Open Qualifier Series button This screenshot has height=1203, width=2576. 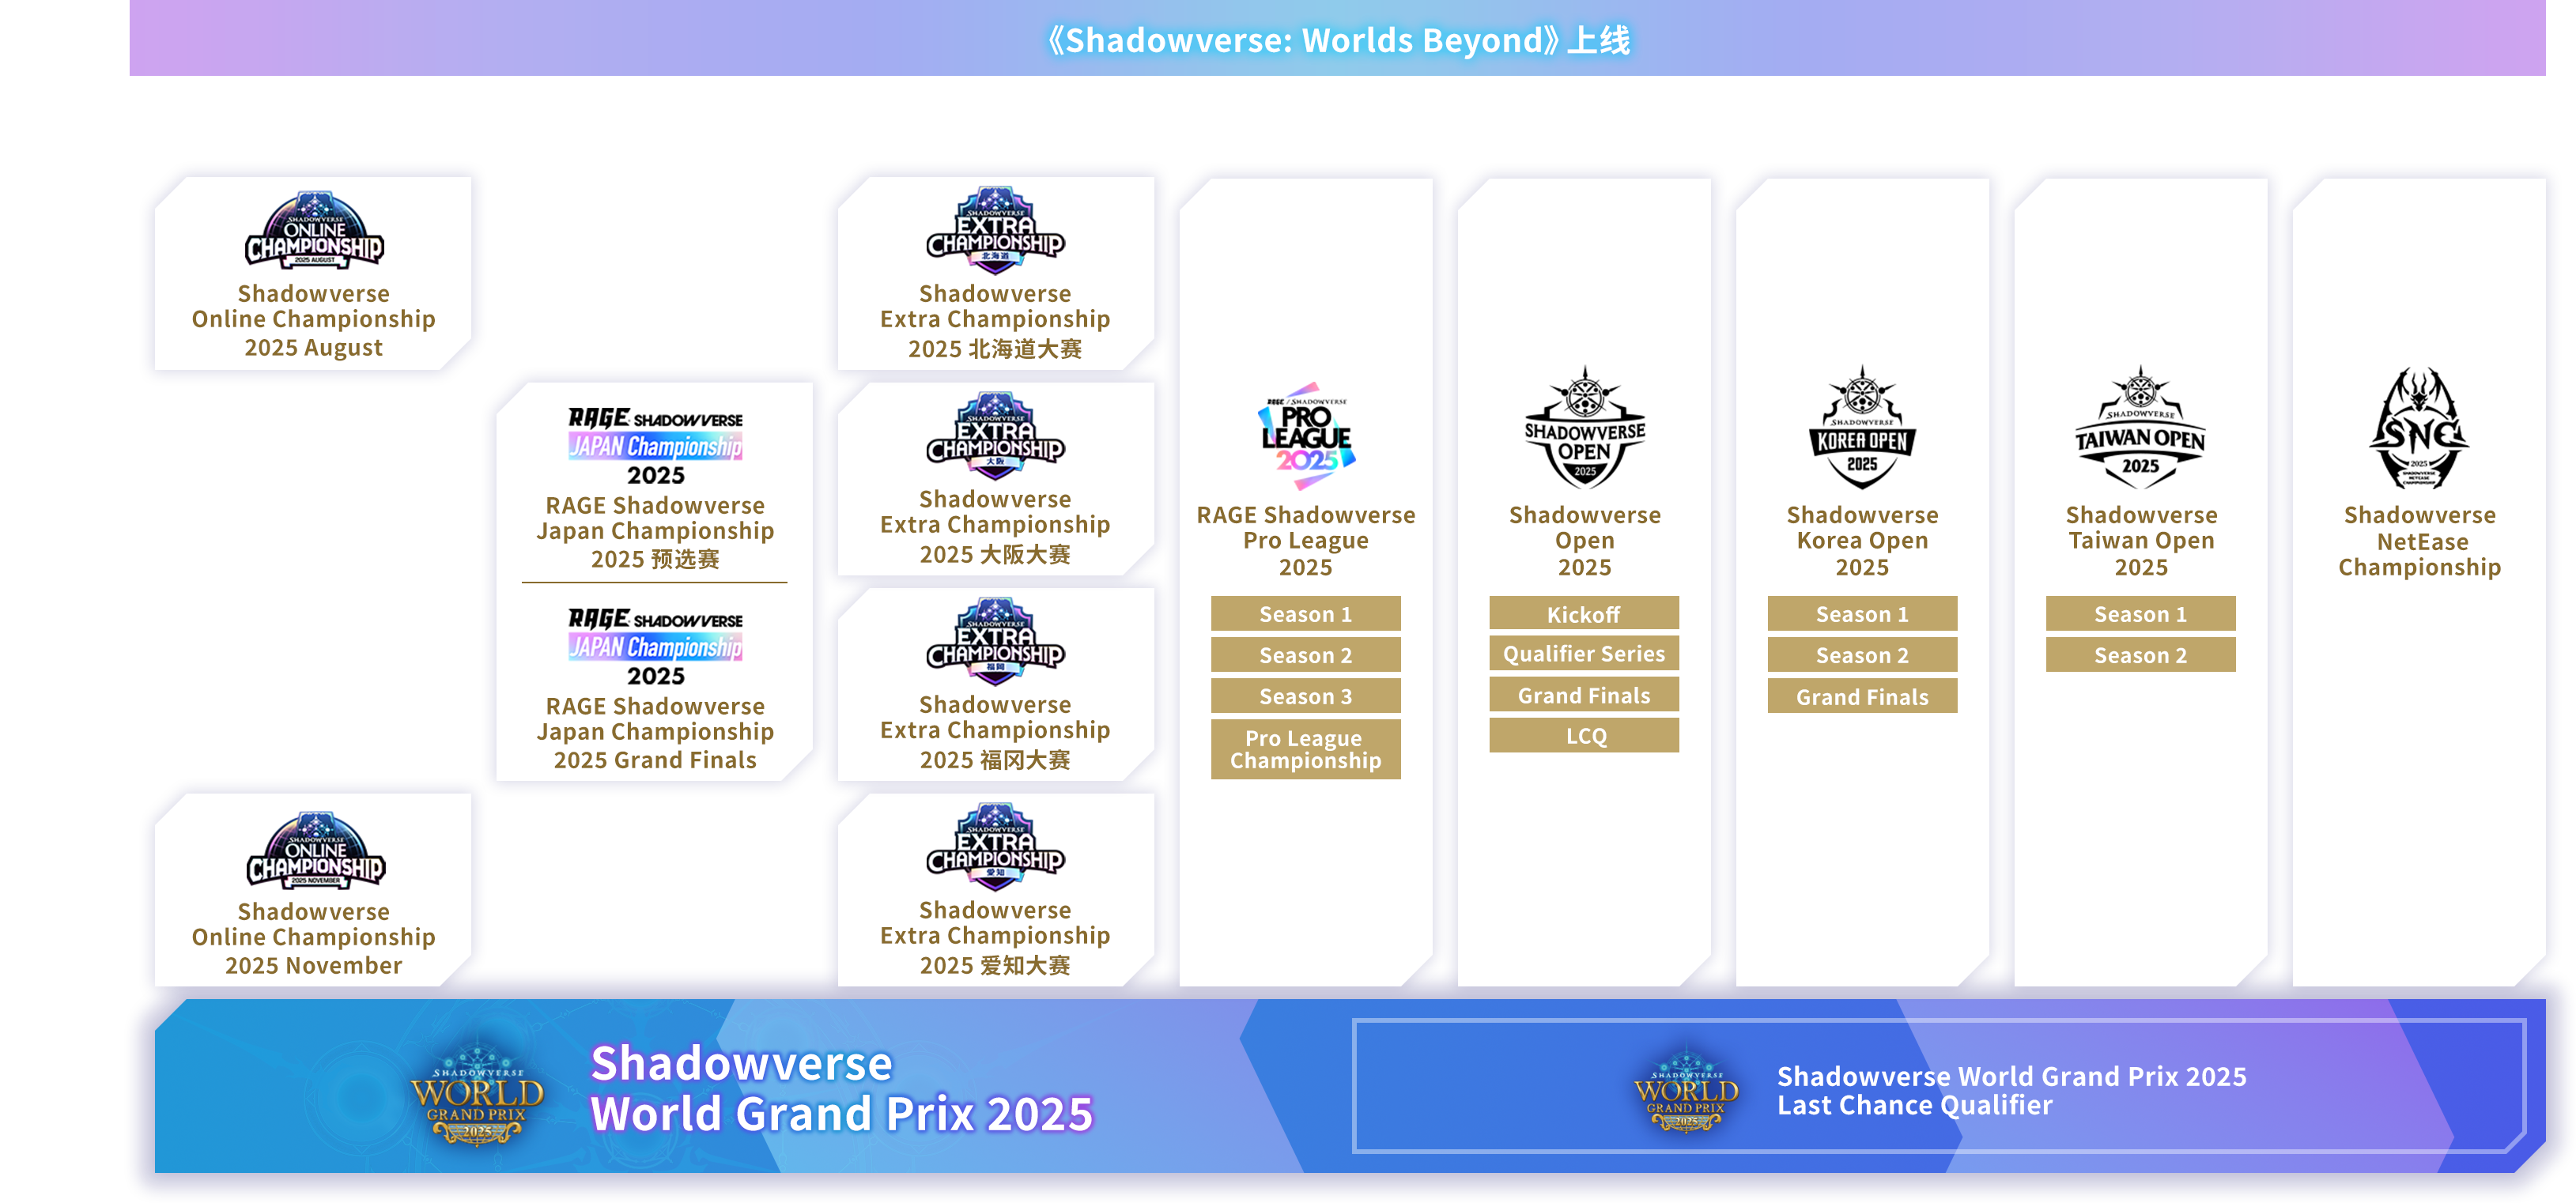coord(1584,654)
